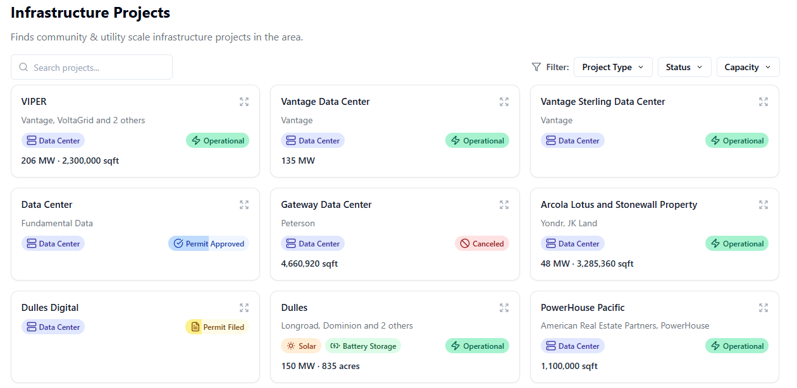797x388 pixels.
Task: Click Operational badge on VIPER card
Action: 218,140
